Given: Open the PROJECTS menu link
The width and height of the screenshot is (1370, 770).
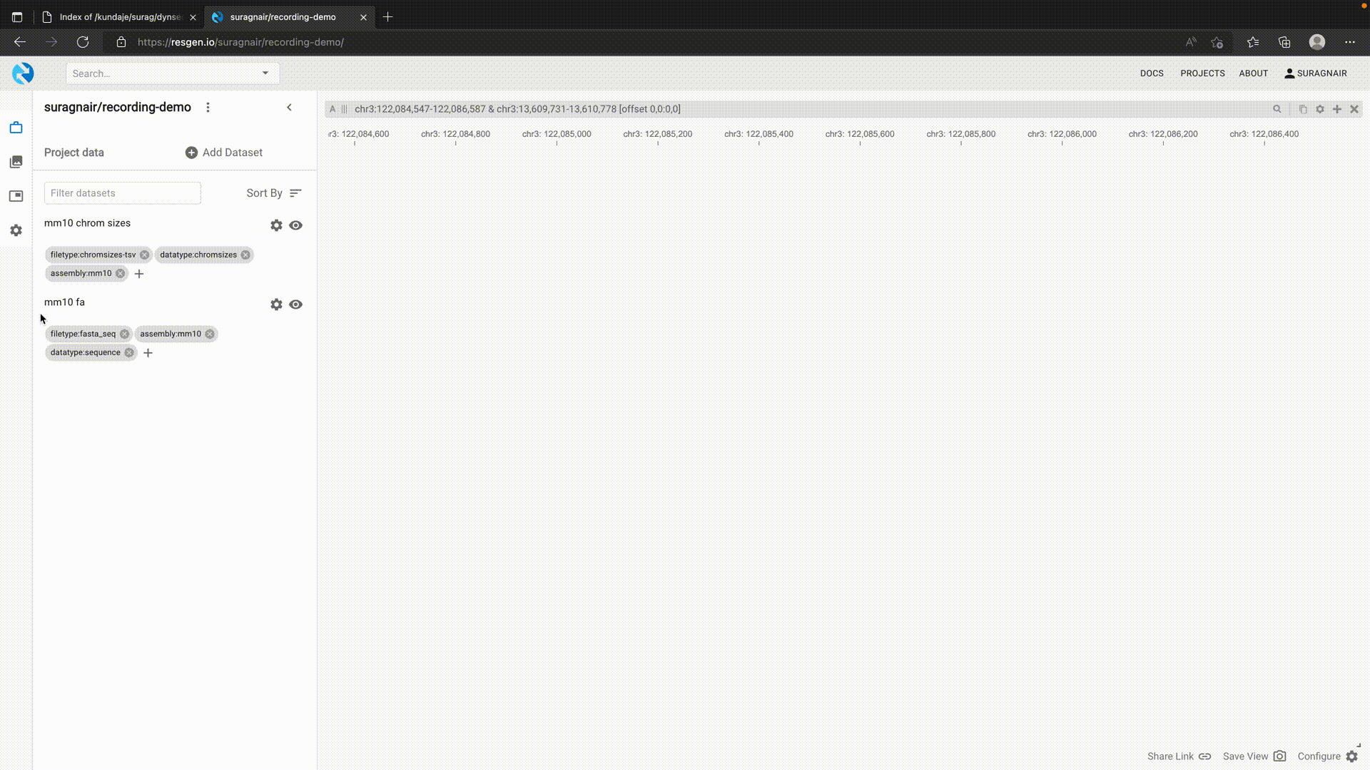Looking at the screenshot, I should tap(1202, 73).
